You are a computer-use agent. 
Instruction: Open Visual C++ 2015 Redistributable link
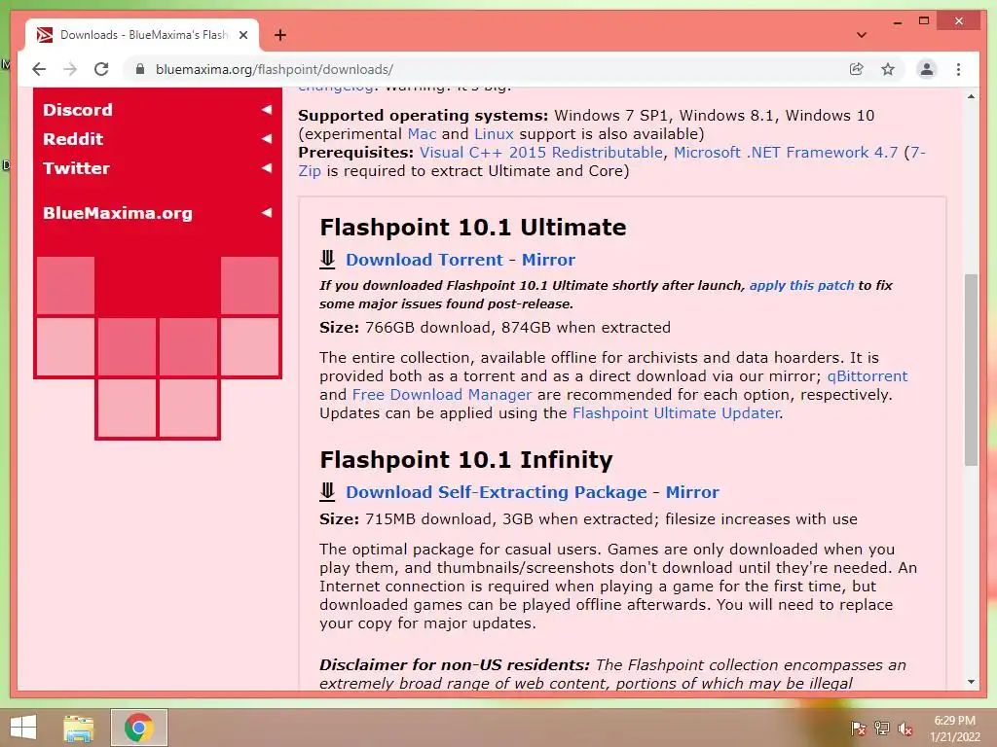[x=541, y=153]
